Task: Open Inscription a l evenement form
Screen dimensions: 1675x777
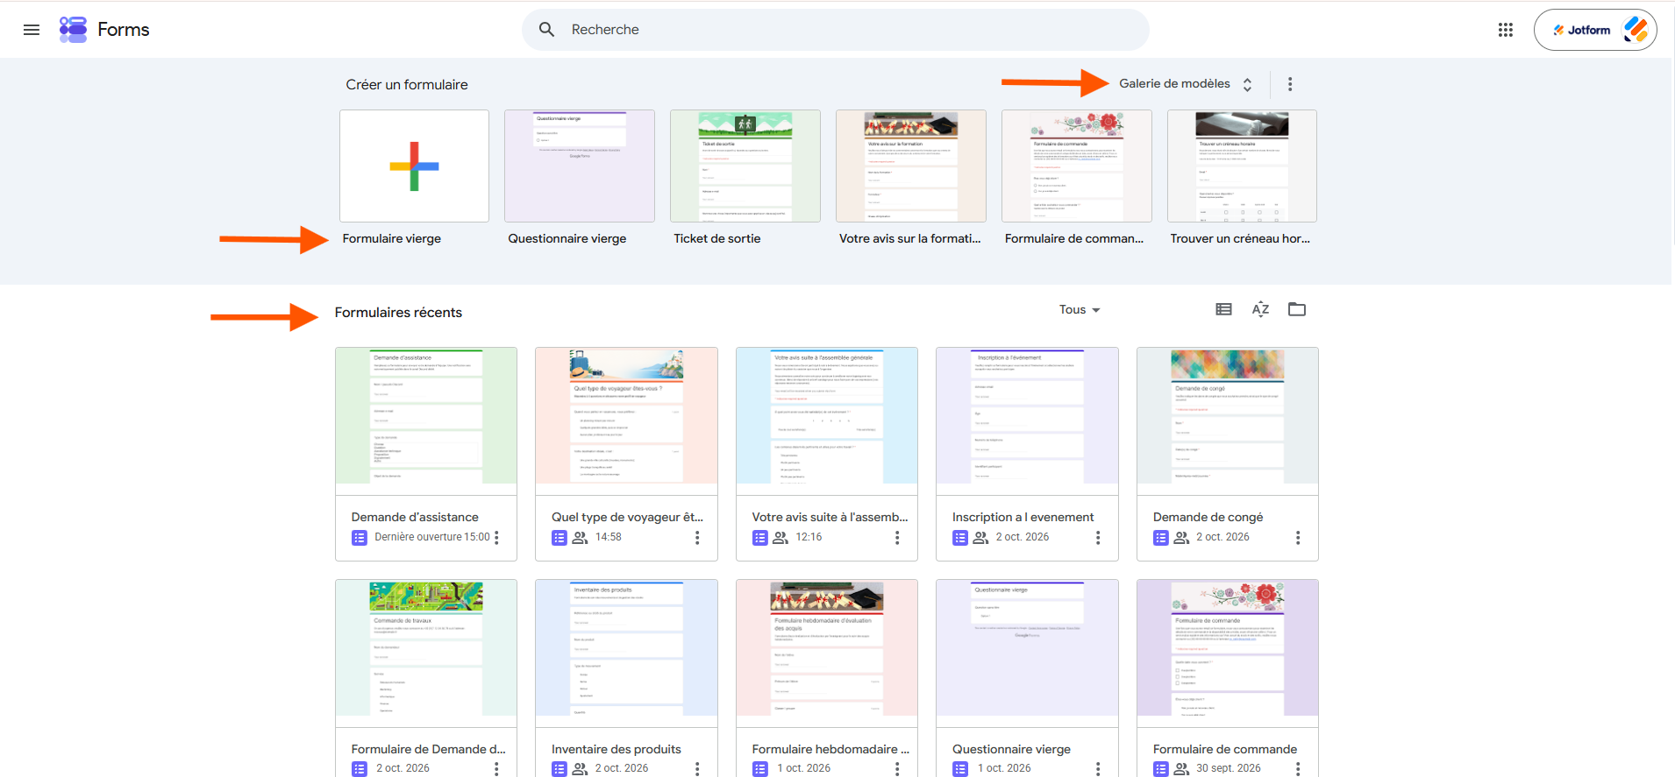Action: (x=1027, y=454)
